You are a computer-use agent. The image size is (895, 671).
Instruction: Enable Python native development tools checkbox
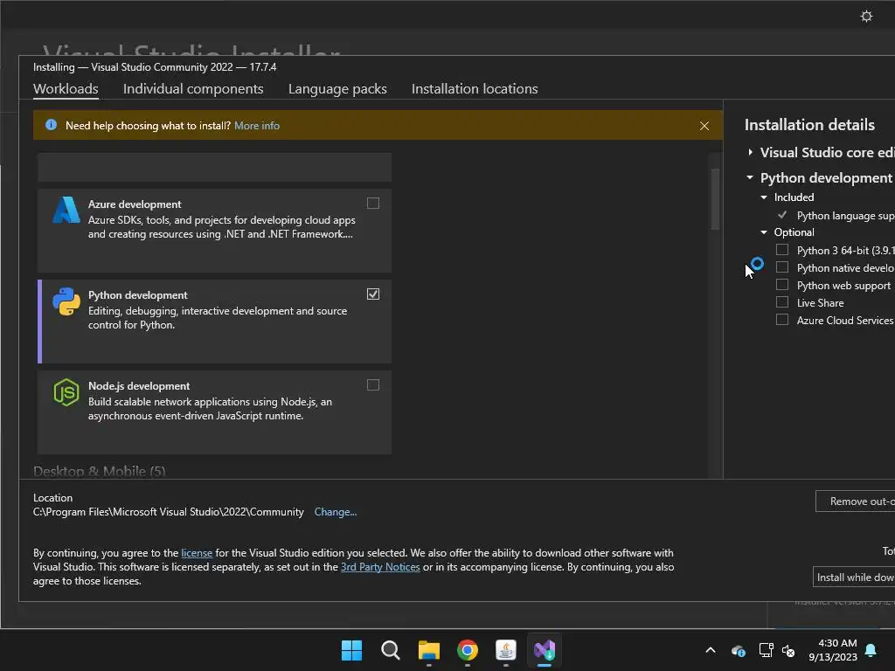tap(782, 267)
